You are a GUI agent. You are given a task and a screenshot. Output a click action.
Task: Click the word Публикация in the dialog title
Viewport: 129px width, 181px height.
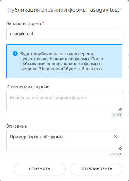24,10
